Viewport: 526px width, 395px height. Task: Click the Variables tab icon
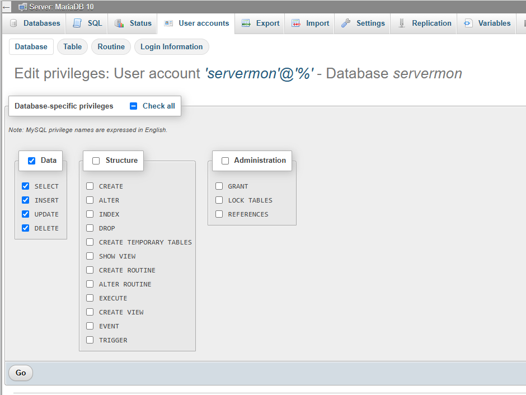[x=468, y=23]
